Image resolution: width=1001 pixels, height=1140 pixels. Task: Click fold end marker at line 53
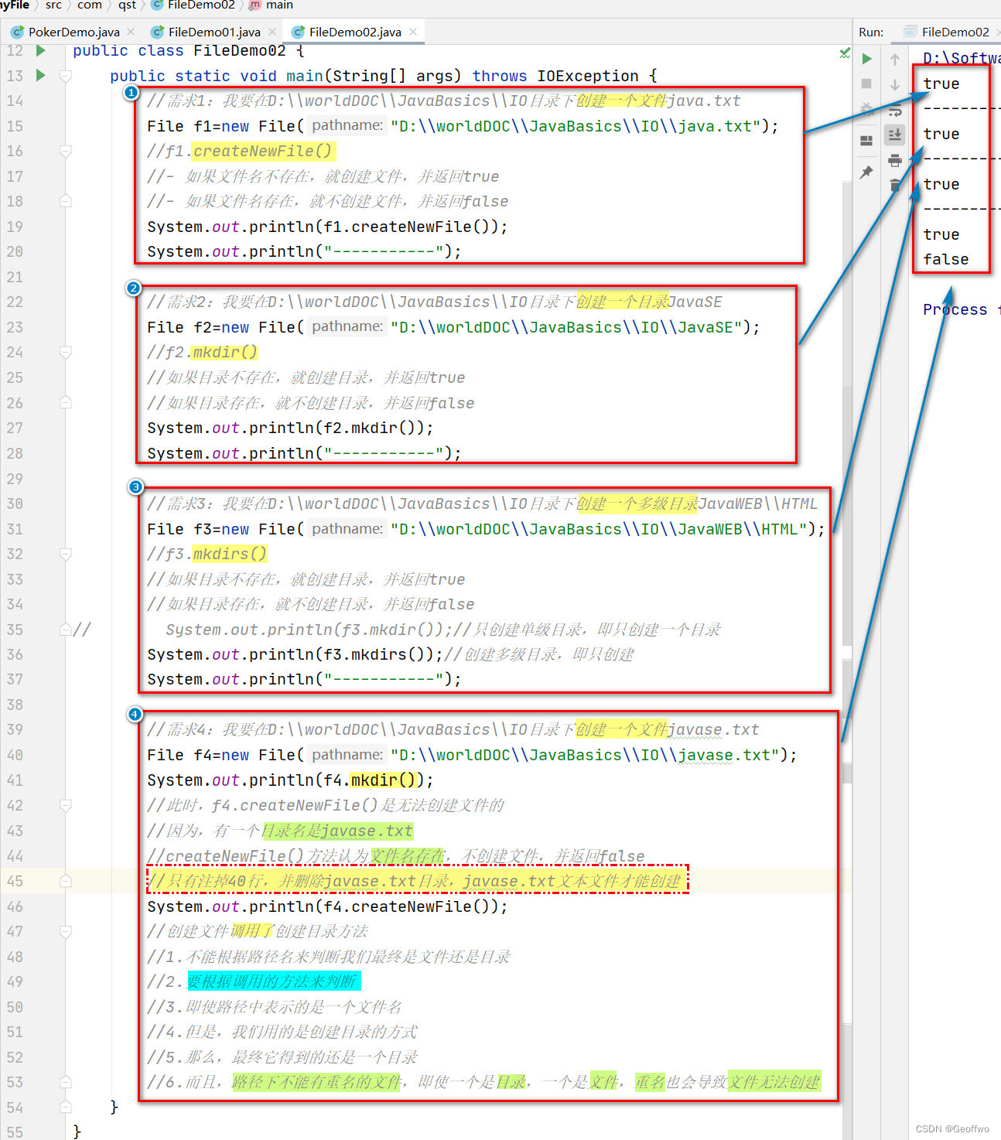(x=66, y=1082)
